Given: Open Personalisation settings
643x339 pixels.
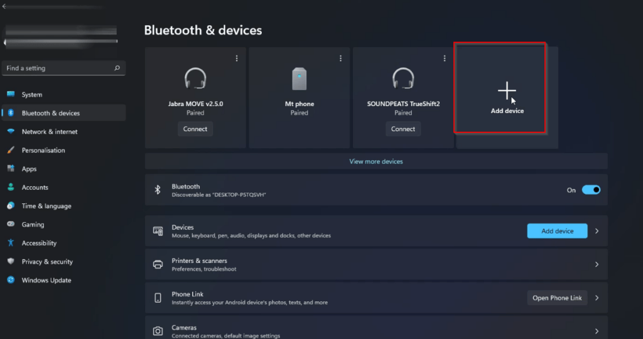Looking at the screenshot, I should (63, 150).
